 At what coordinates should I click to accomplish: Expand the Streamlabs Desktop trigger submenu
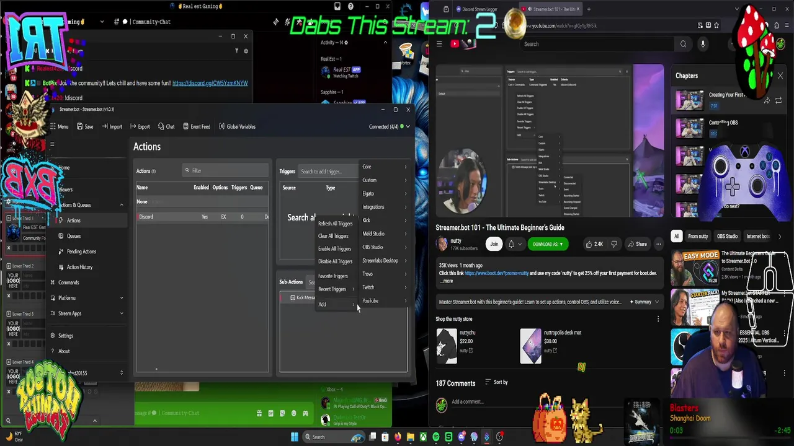point(385,261)
